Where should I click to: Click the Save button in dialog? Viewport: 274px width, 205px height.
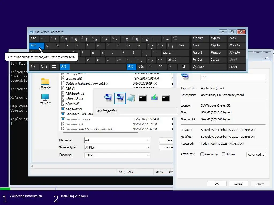tap(166, 140)
